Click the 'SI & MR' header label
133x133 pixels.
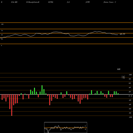[14, 2]
